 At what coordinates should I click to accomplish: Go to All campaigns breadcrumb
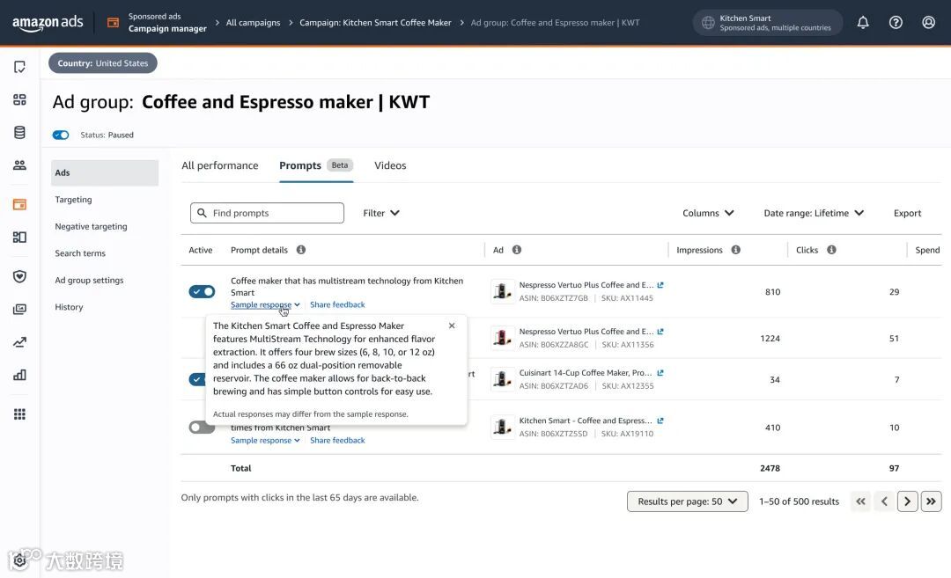point(253,22)
